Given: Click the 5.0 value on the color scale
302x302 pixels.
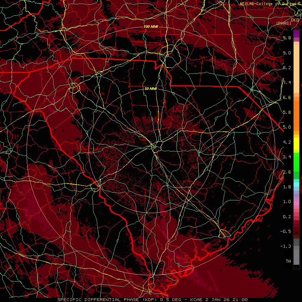Looking at the screenshot, I should (287, 127).
